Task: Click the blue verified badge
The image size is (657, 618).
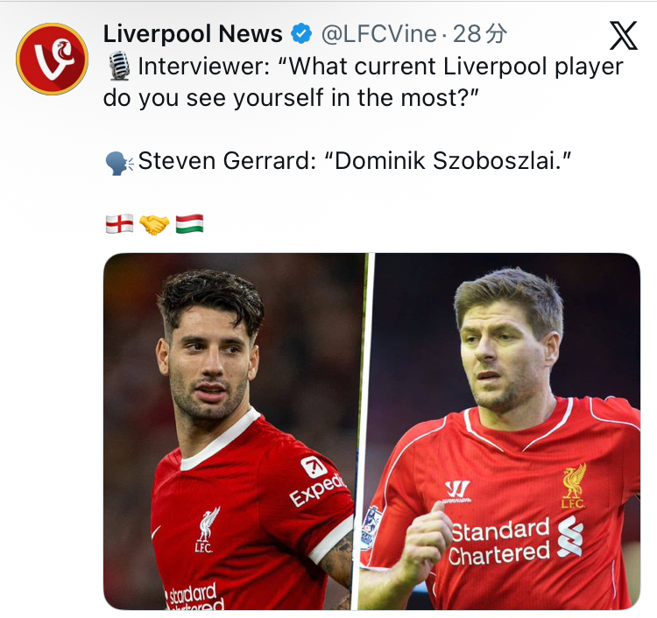Action: coord(301,34)
